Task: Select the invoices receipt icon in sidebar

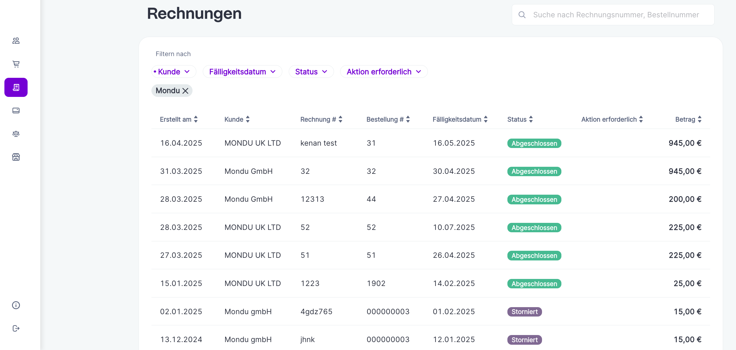Action: click(16, 87)
